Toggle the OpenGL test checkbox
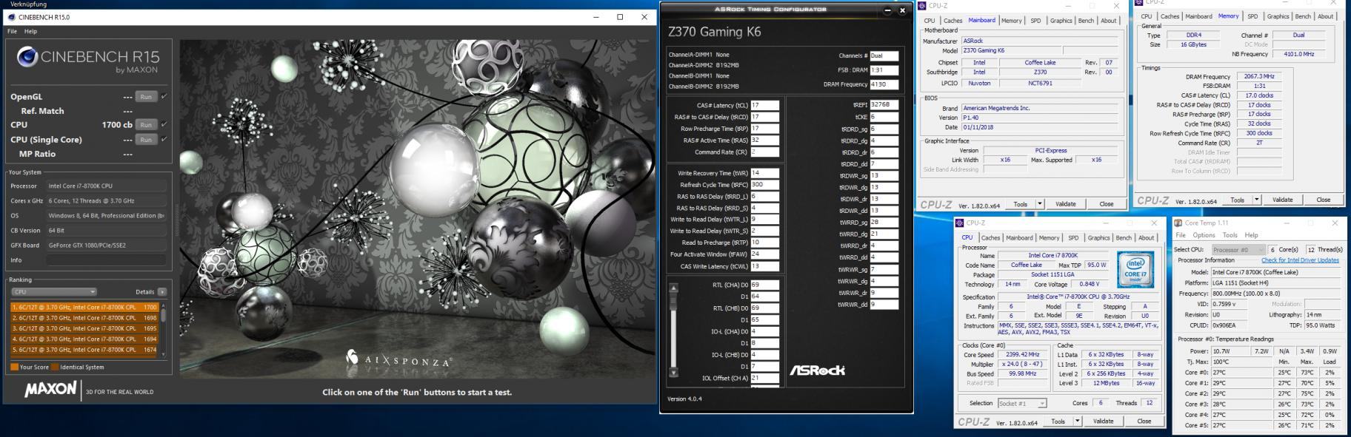This screenshot has width=1351, height=437. 164,96
